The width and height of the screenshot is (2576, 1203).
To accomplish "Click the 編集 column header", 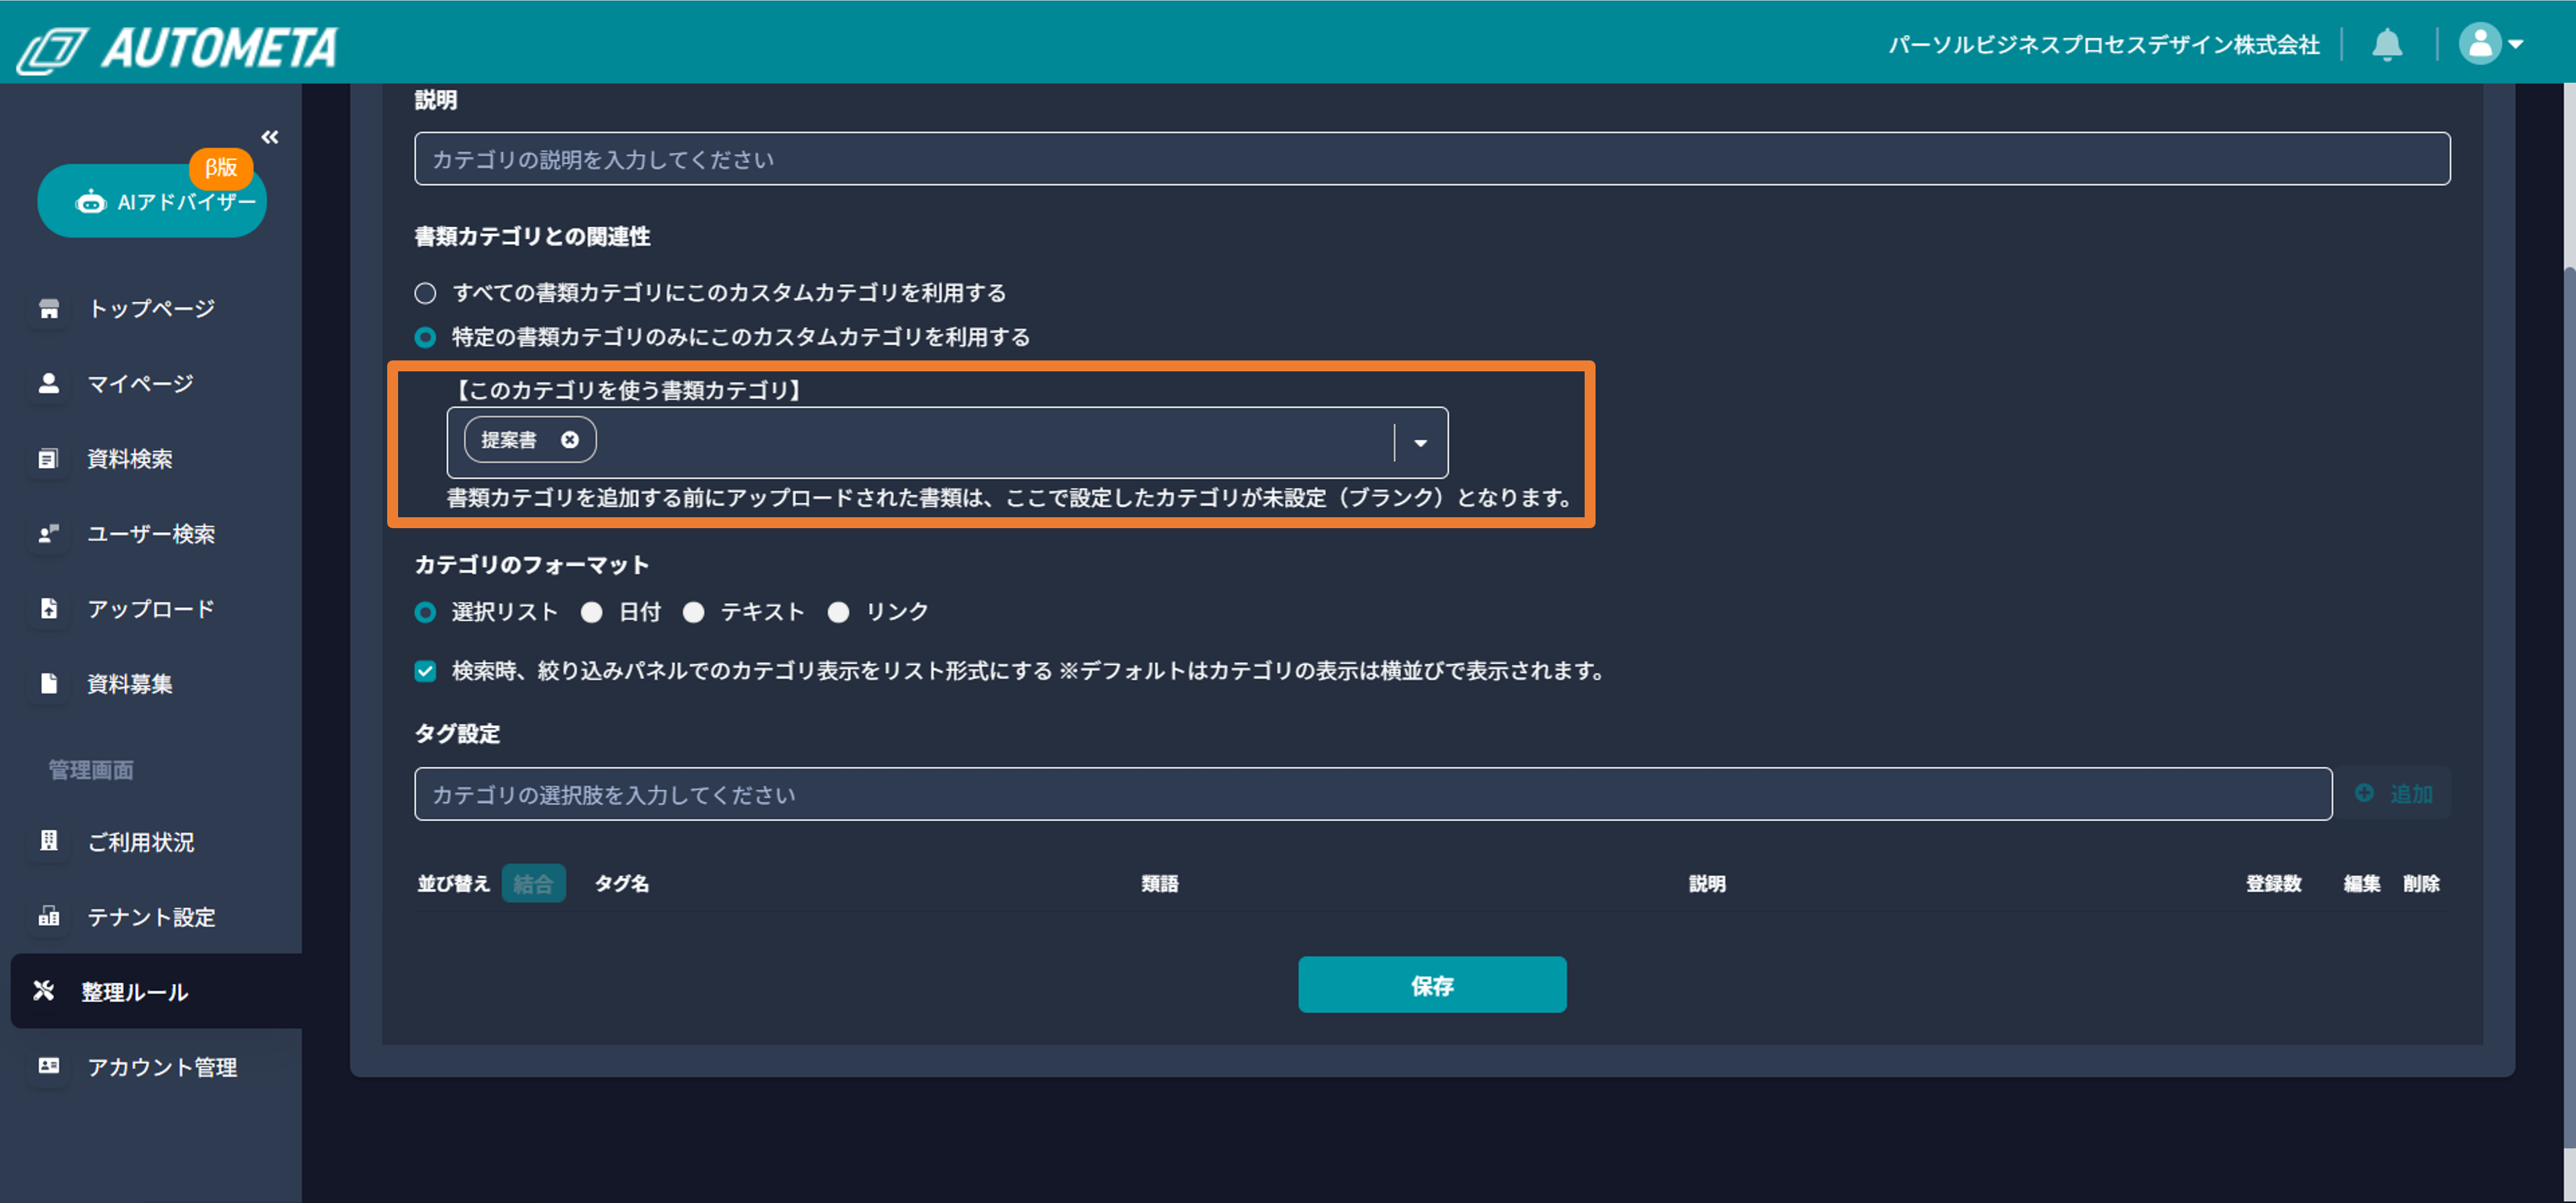I will (x=2362, y=883).
